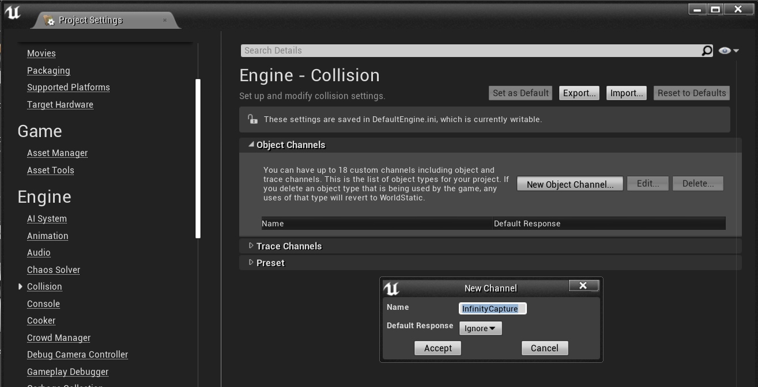This screenshot has height=387, width=758.
Task: Open Asset Tools settings
Action: [51, 170]
